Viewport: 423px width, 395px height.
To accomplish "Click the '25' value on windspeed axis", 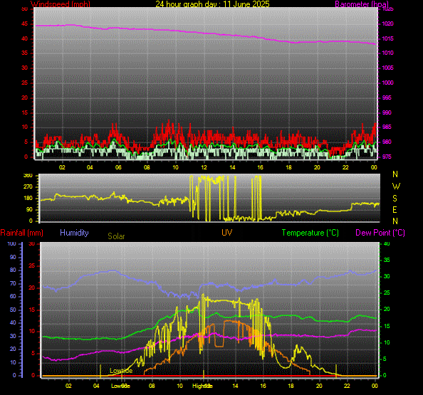I will click(x=24, y=83).
